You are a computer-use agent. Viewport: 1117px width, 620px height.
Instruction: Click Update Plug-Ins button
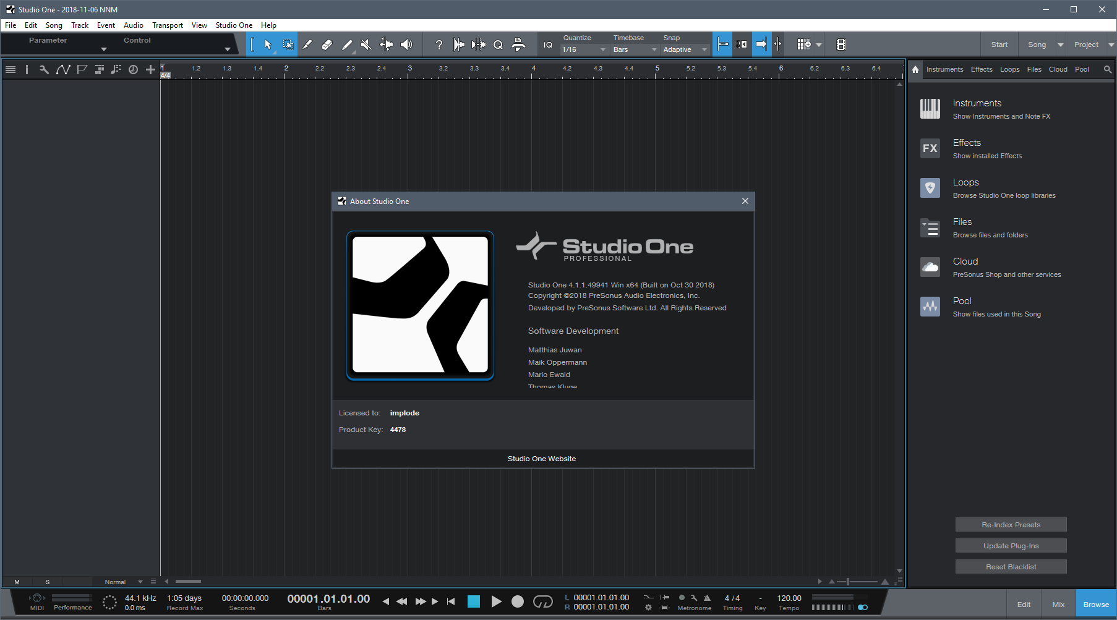pos(1011,546)
